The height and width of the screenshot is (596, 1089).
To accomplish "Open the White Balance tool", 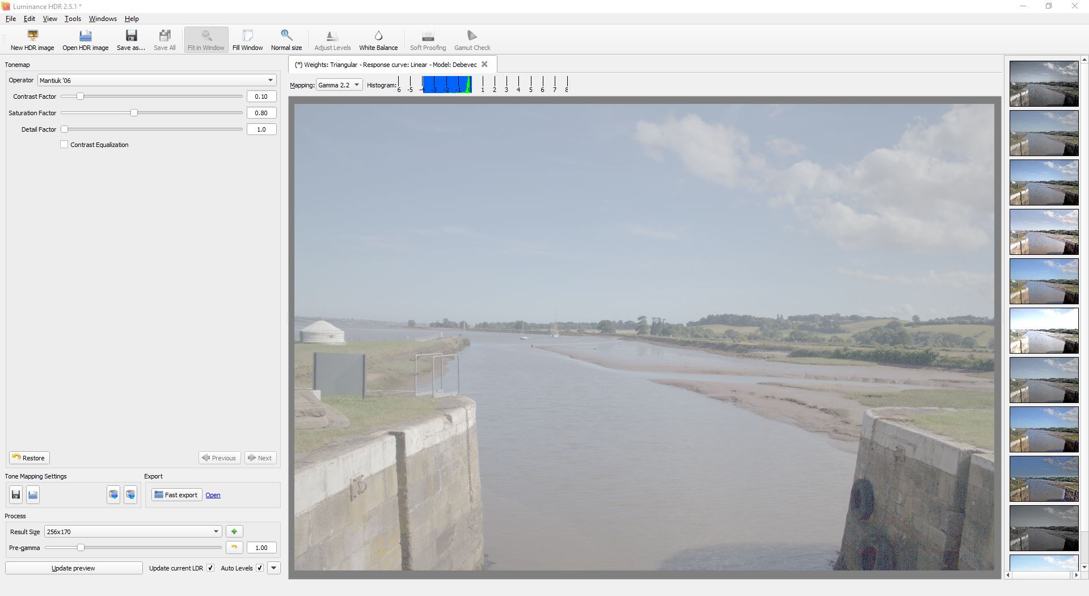I will [x=378, y=36].
